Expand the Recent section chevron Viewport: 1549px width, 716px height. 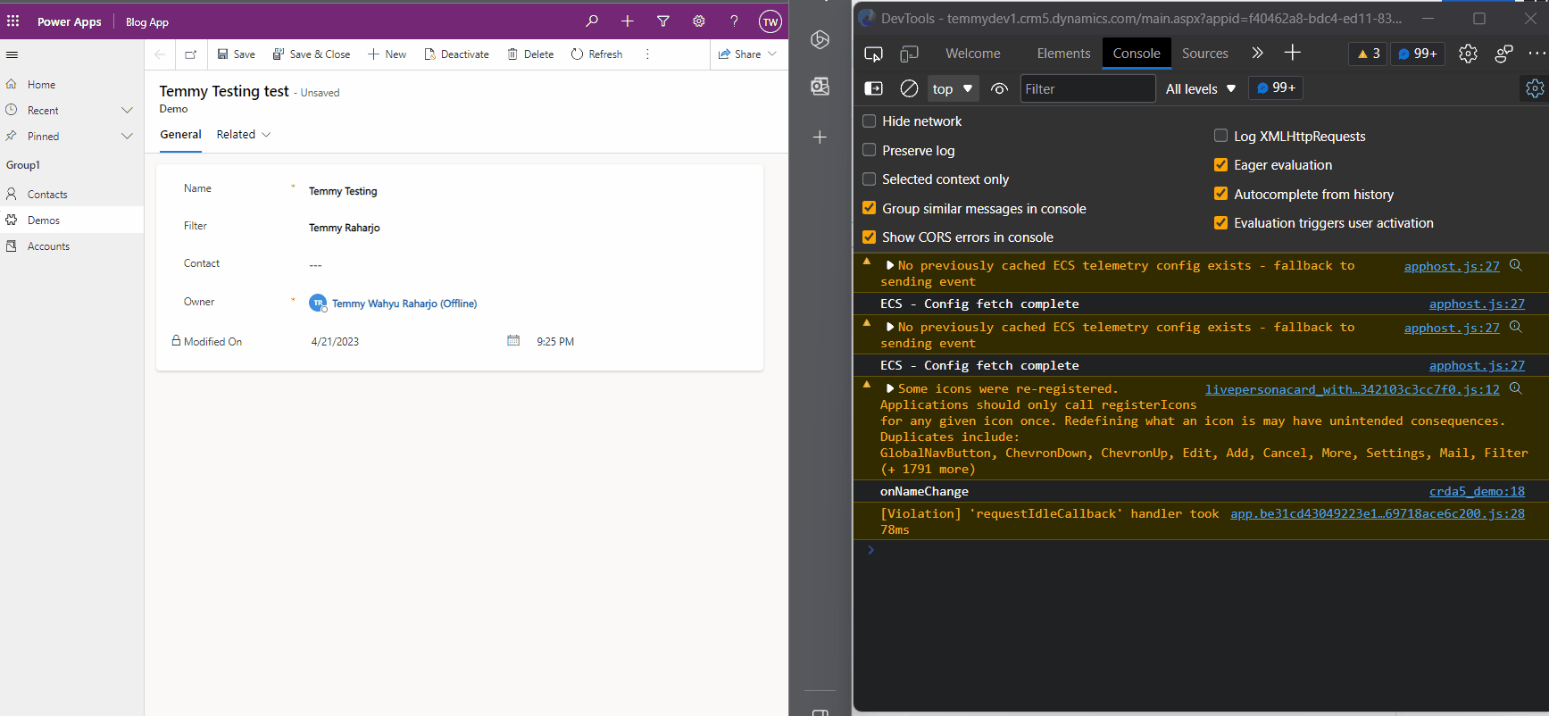pyautogui.click(x=127, y=111)
